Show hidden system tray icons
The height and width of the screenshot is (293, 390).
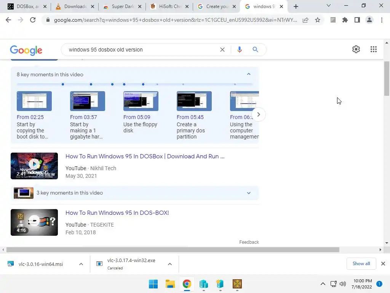coord(323,284)
